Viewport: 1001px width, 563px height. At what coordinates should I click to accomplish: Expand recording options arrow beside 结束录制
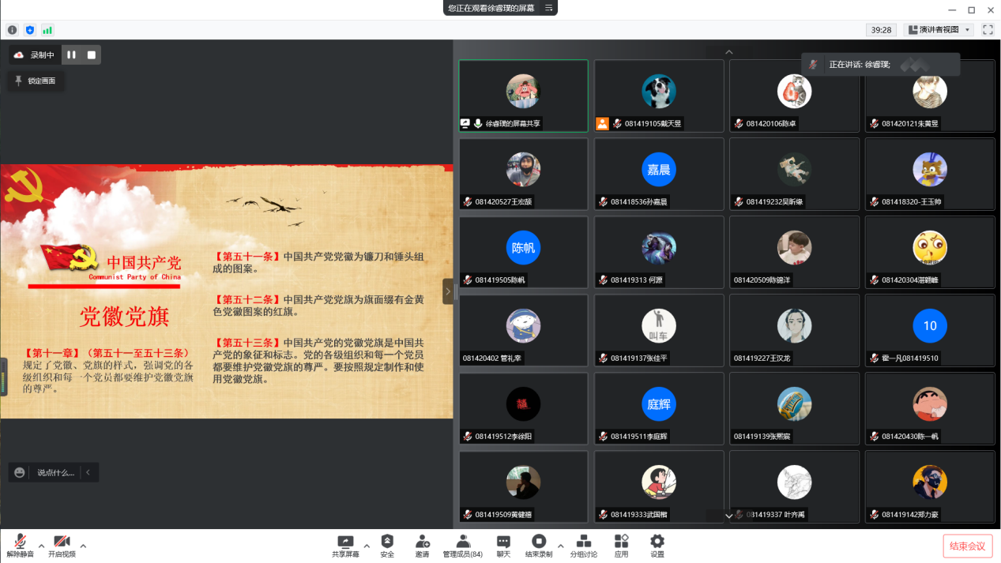pos(561,546)
